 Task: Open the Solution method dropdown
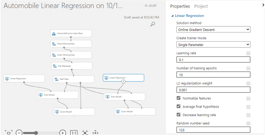[213, 29]
